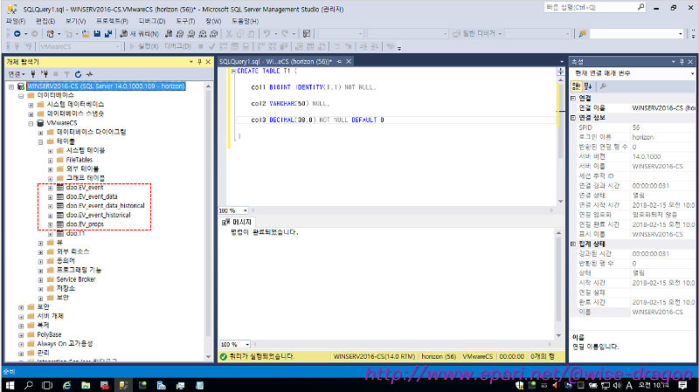Click the connect plug icon in Object Explorer
699x392 pixels.
click(x=33, y=74)
